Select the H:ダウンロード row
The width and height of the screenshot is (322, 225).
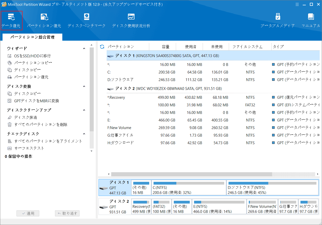[213, 143]
